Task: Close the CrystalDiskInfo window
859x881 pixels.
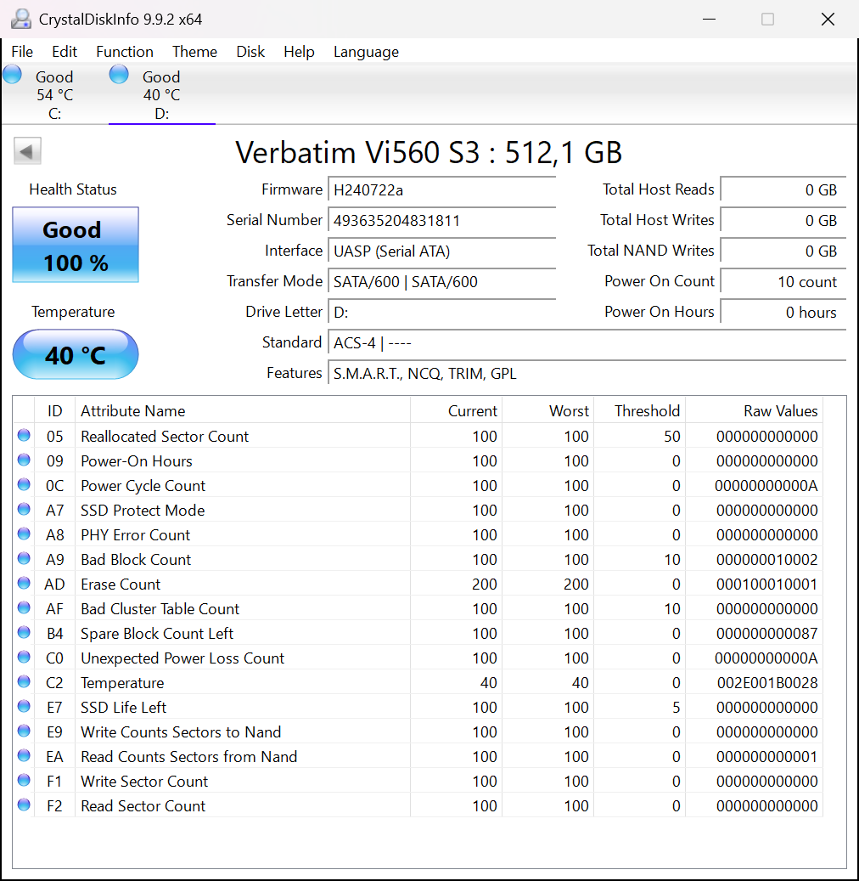Action: (x=828, y=19)
